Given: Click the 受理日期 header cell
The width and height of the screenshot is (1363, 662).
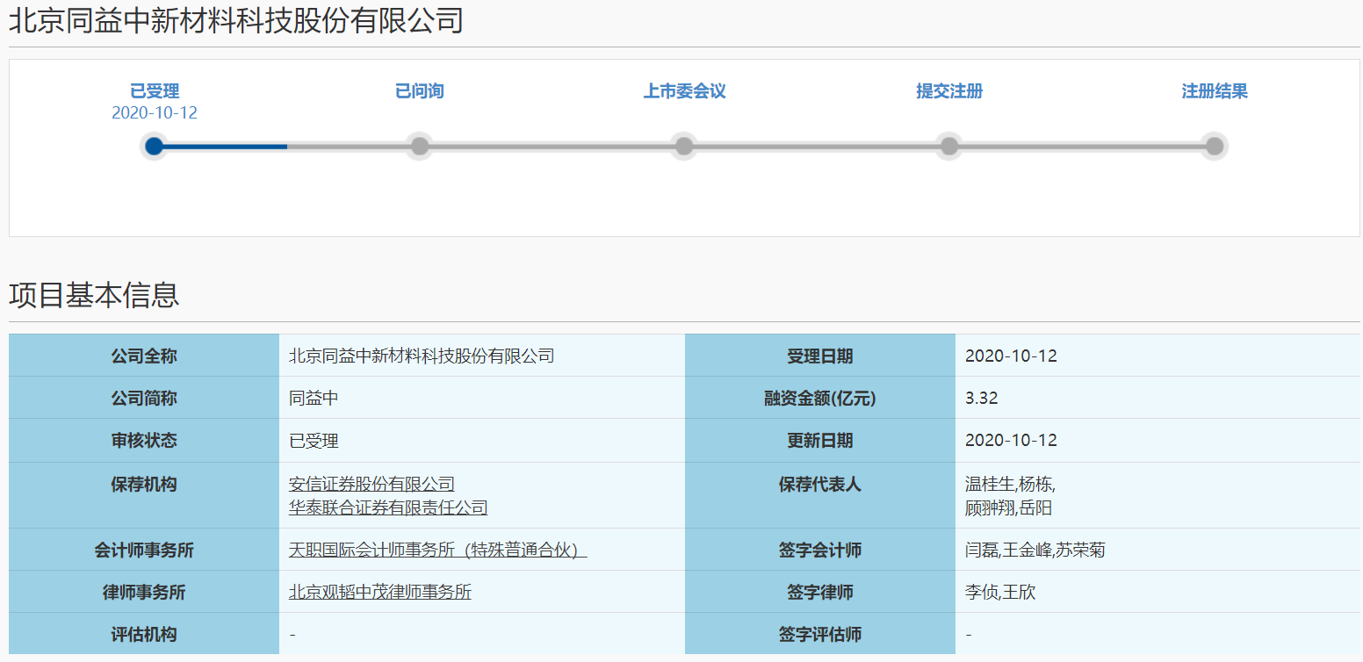Looking at the screenshot, I should [820, 356].
